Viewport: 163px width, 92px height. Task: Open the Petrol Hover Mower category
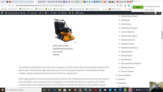(128, 40)
